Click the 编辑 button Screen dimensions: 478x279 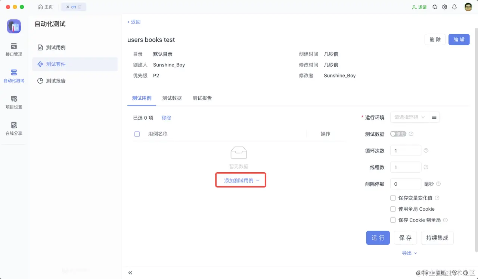(x=459, y=40)
